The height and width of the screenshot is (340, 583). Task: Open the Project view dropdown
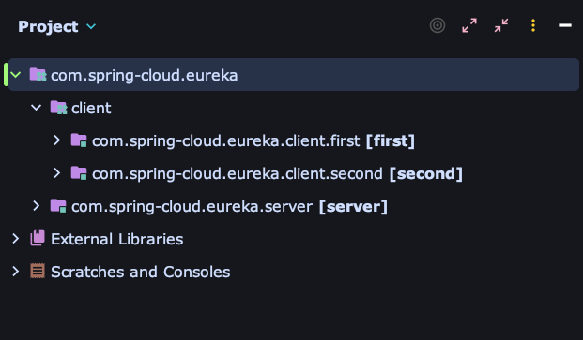[91, 27]
